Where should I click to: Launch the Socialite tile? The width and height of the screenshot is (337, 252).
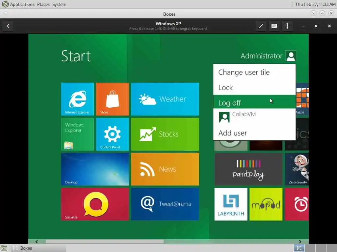click(95, 204)
